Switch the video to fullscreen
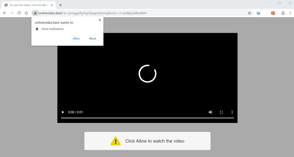The image size is (294, 157). tap(221, 112)
